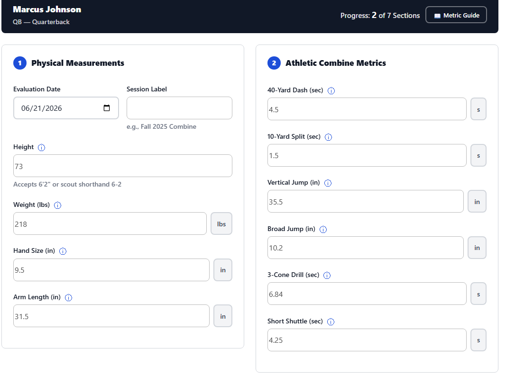Open the Metric Guide button
The width and height of the screenshot is (506, 375).
pos(456,15)
